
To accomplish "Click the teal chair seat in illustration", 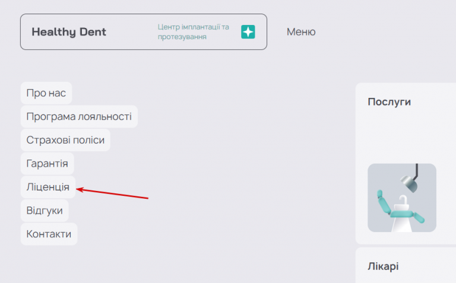I will [x=403, y=214].
